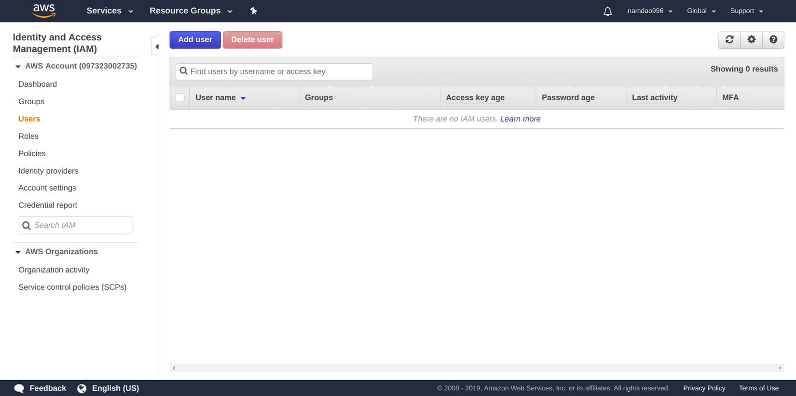Collapse the IAM sidebar panel arrow
Image resolution: width=796 pixels, height=396 pixels.
click(156, 47)
